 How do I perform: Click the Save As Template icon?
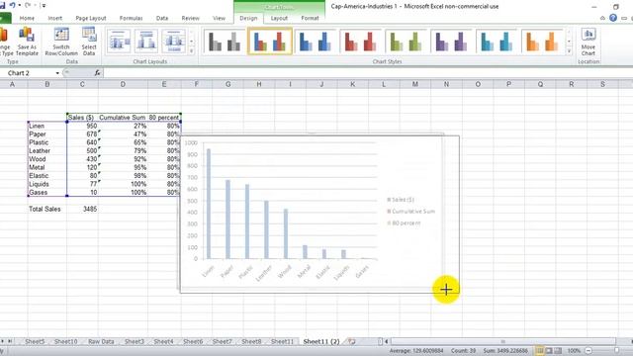pos(27,42)
